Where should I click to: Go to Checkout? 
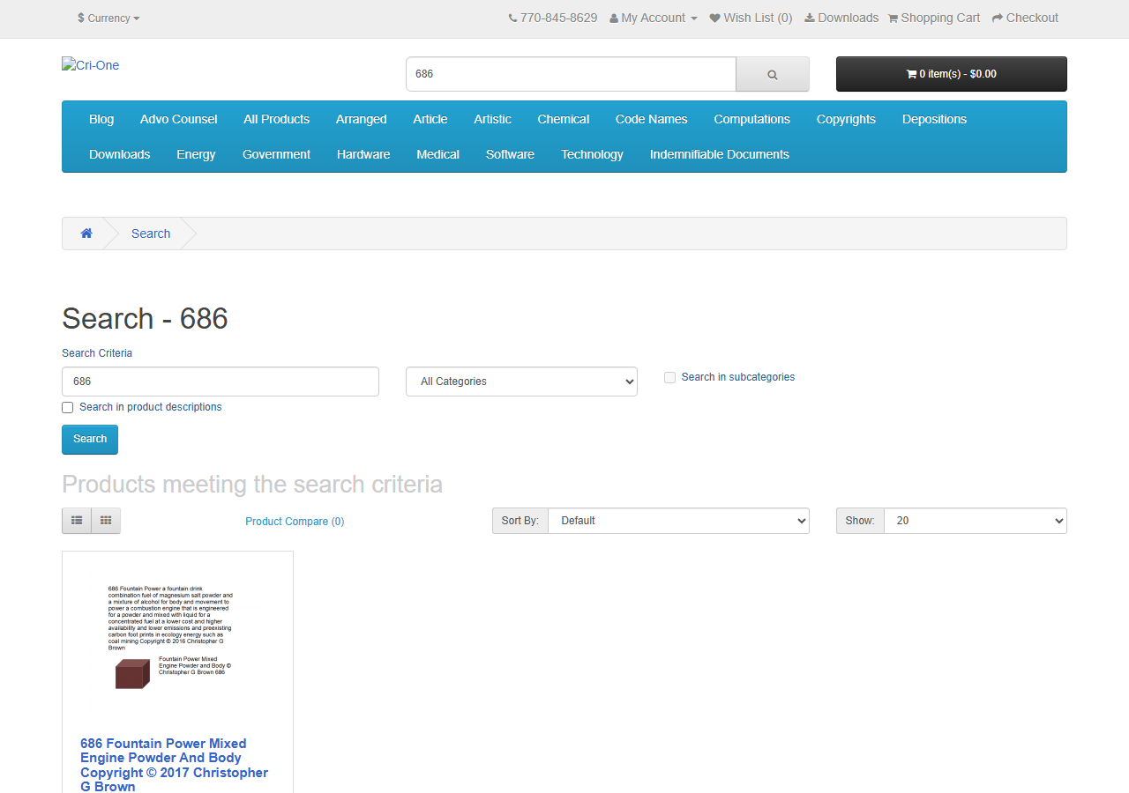(x=1025, y=18)
